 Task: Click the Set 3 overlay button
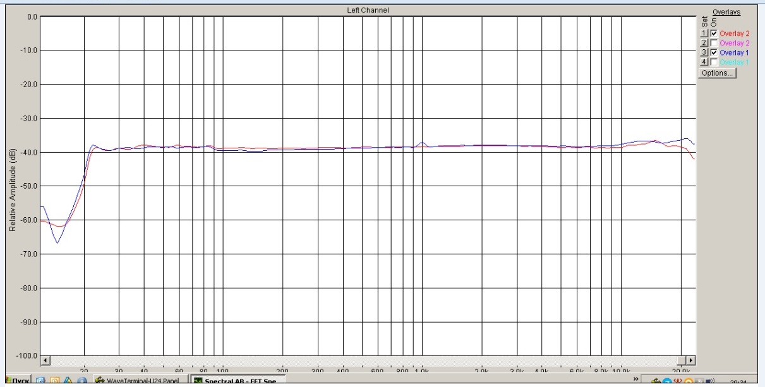[704, 53]
